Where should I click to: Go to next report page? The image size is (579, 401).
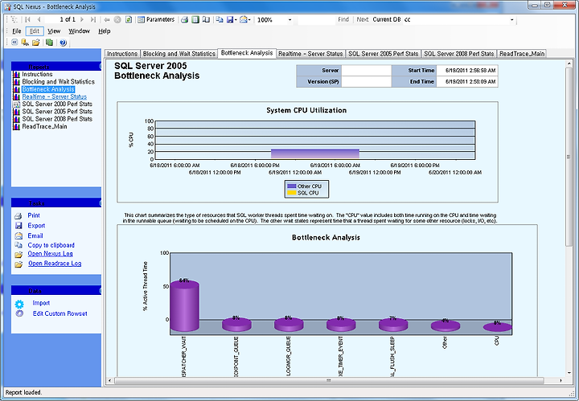point(81,19)
